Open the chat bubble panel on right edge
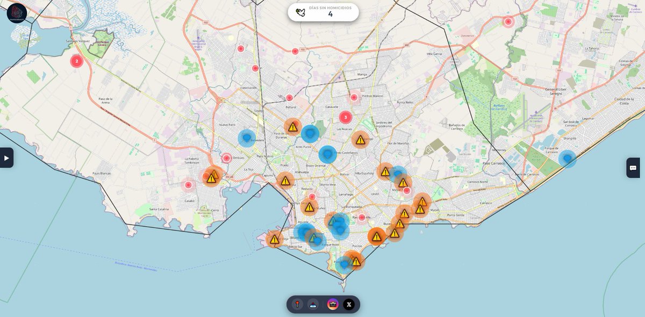 coord(633,168)
